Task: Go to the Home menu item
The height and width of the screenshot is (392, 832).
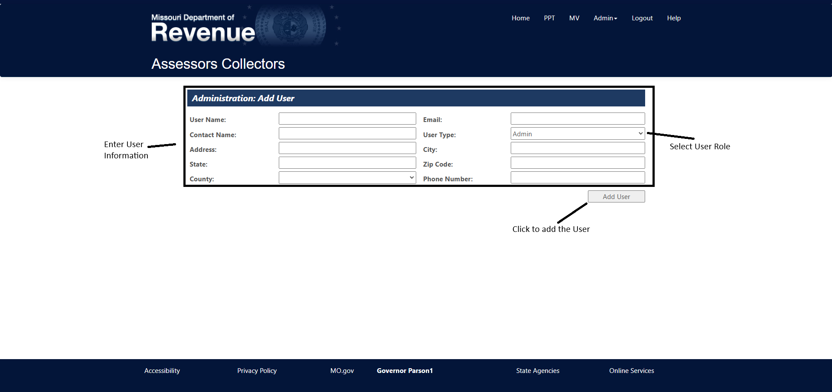Action: click(520, 18)
